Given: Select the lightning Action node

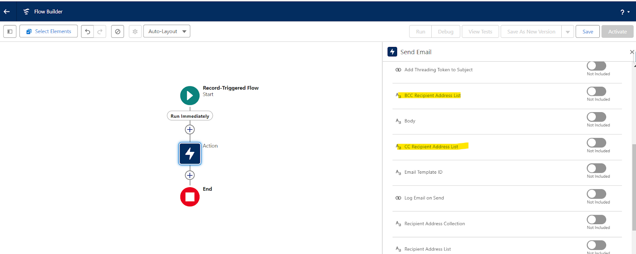Looking at the screenshot, I should click(x=190, y=153).
